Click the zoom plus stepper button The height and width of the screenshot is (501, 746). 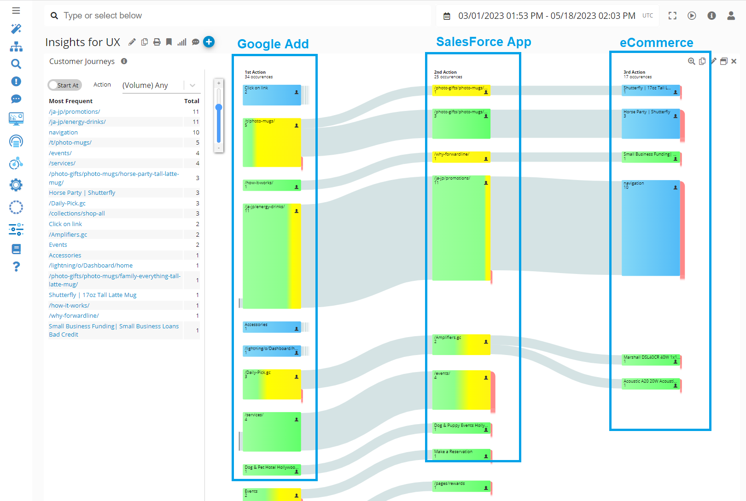tap(219, 83)
